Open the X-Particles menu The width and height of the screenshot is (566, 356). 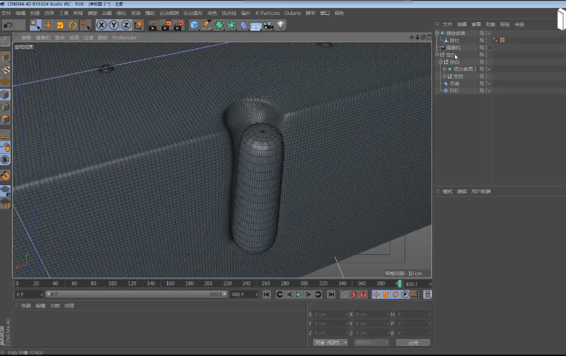tap(268, 13)
